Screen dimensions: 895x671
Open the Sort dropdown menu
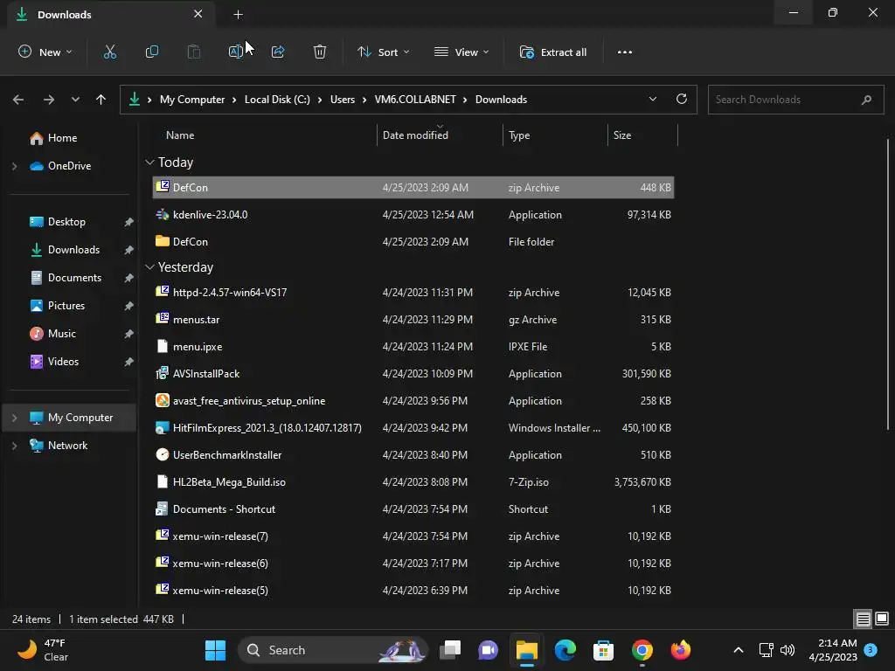click(383, 52)
